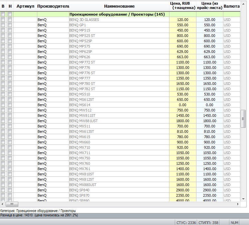
Task: Select the BENQ MP525 ST name cell
Action: point(119,36)
